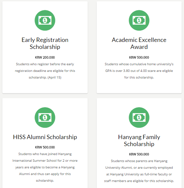This screenshot has width=184, height=188.
Task: Click the International Summer School description line
Action: pyautogui.click(x=45, y=161)
